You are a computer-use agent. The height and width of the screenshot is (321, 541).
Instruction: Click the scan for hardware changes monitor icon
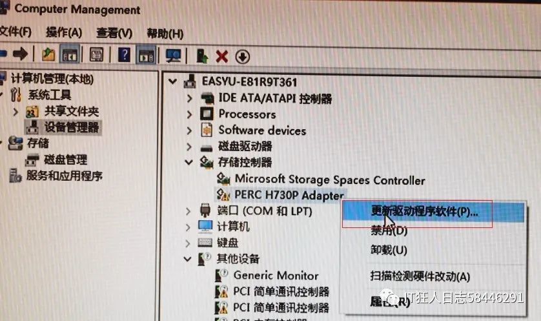(173, 56)
